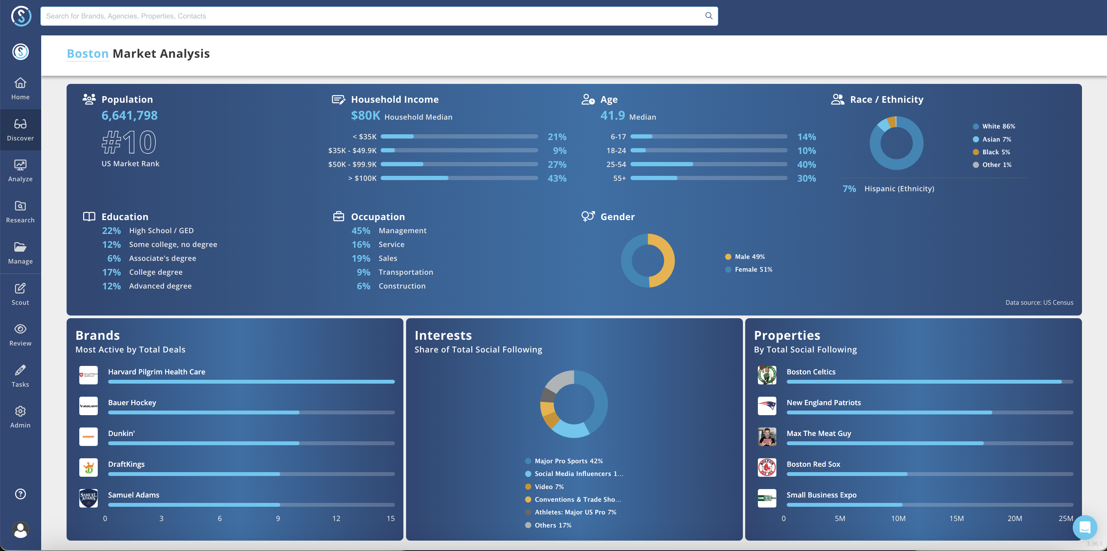Click the Max The Meat Guy photo

click(x=767, y=436)
